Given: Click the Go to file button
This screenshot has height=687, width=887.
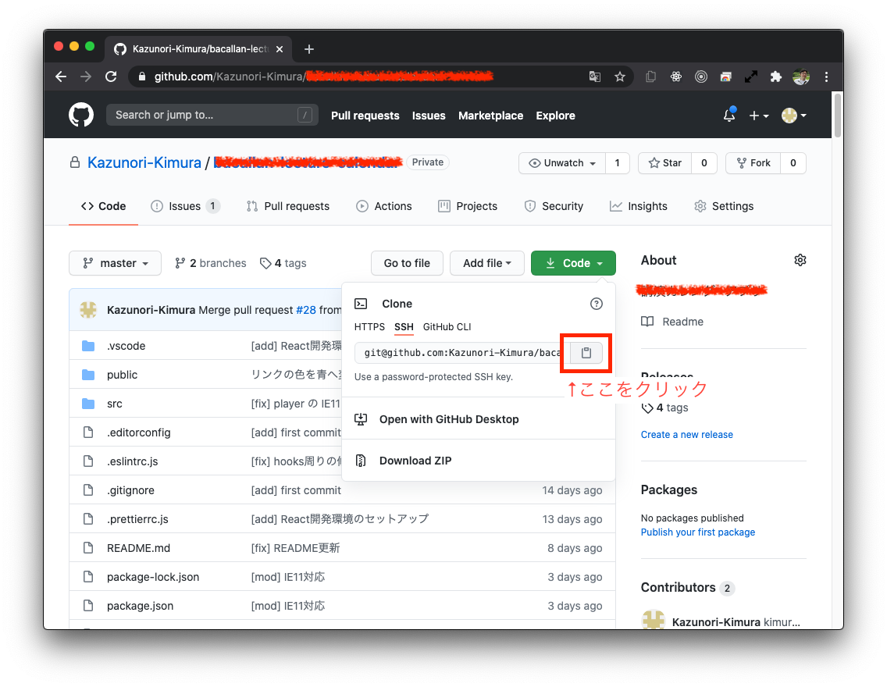Looking at the screenshot, I should point(407,263).
